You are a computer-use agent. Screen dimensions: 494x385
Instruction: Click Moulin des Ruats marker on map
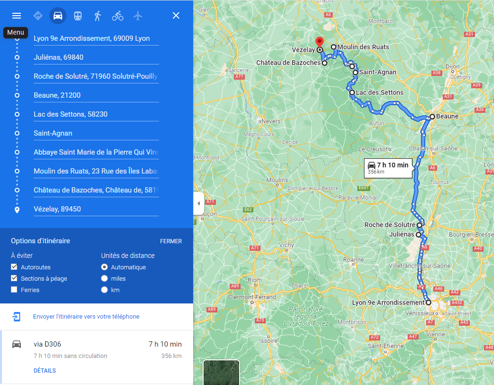click(x=333, y=47)
